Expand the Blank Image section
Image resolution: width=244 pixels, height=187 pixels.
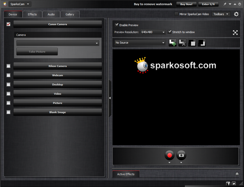pyautogui.click(x=58, y=112)
